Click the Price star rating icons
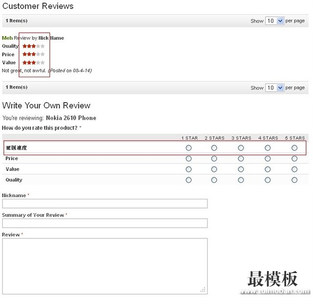Viewport: 313px width, 297px height. click(x=33, y=54)
